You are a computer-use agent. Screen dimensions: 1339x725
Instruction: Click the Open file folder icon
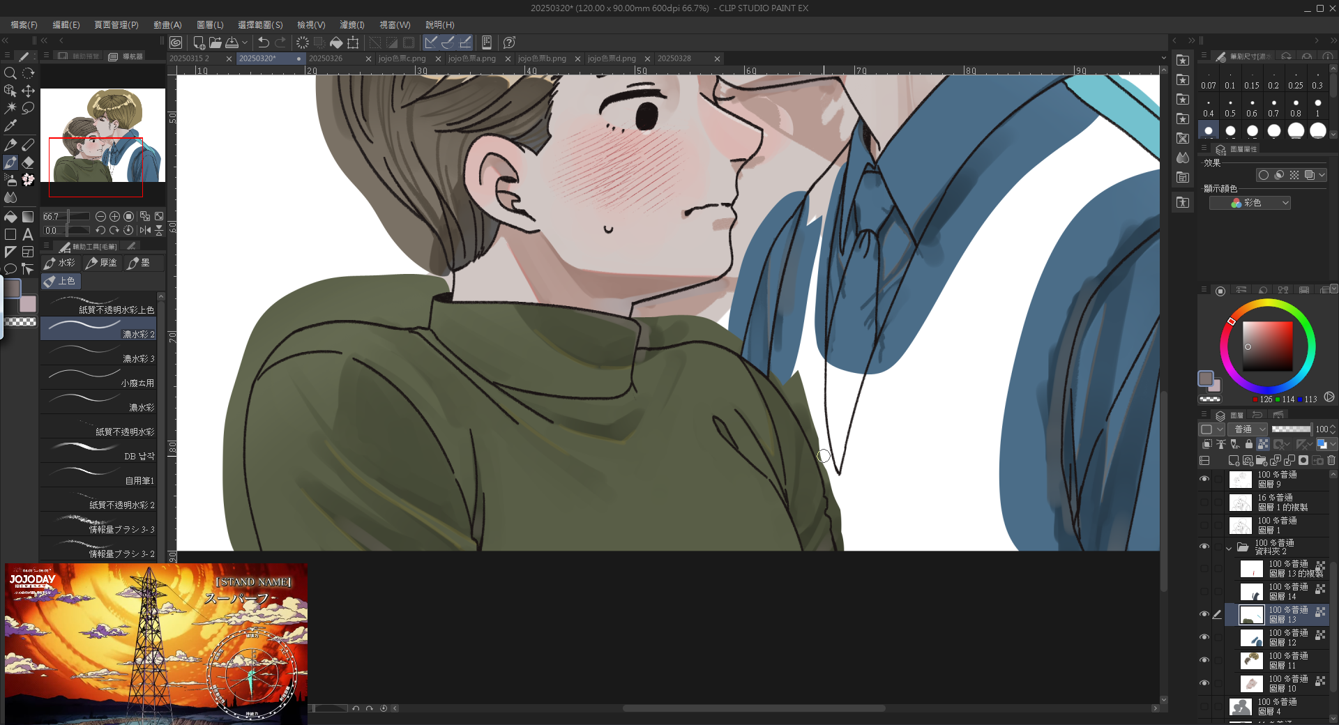(x=215, y=43)
